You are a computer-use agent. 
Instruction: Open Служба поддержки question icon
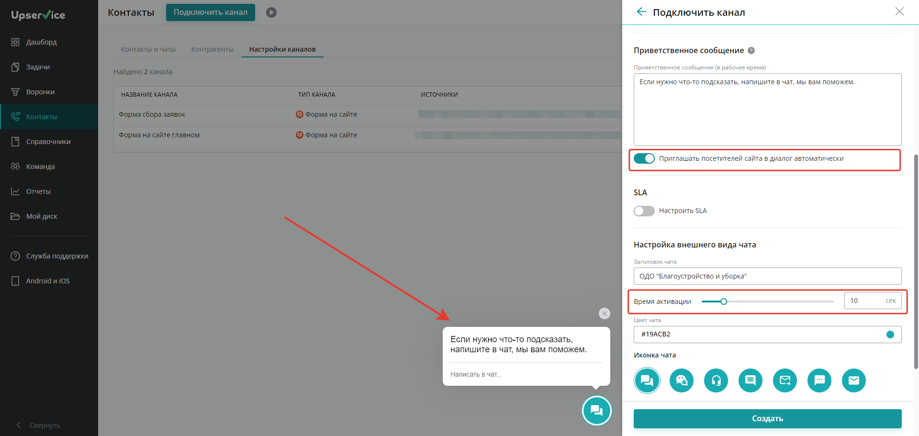15,256
